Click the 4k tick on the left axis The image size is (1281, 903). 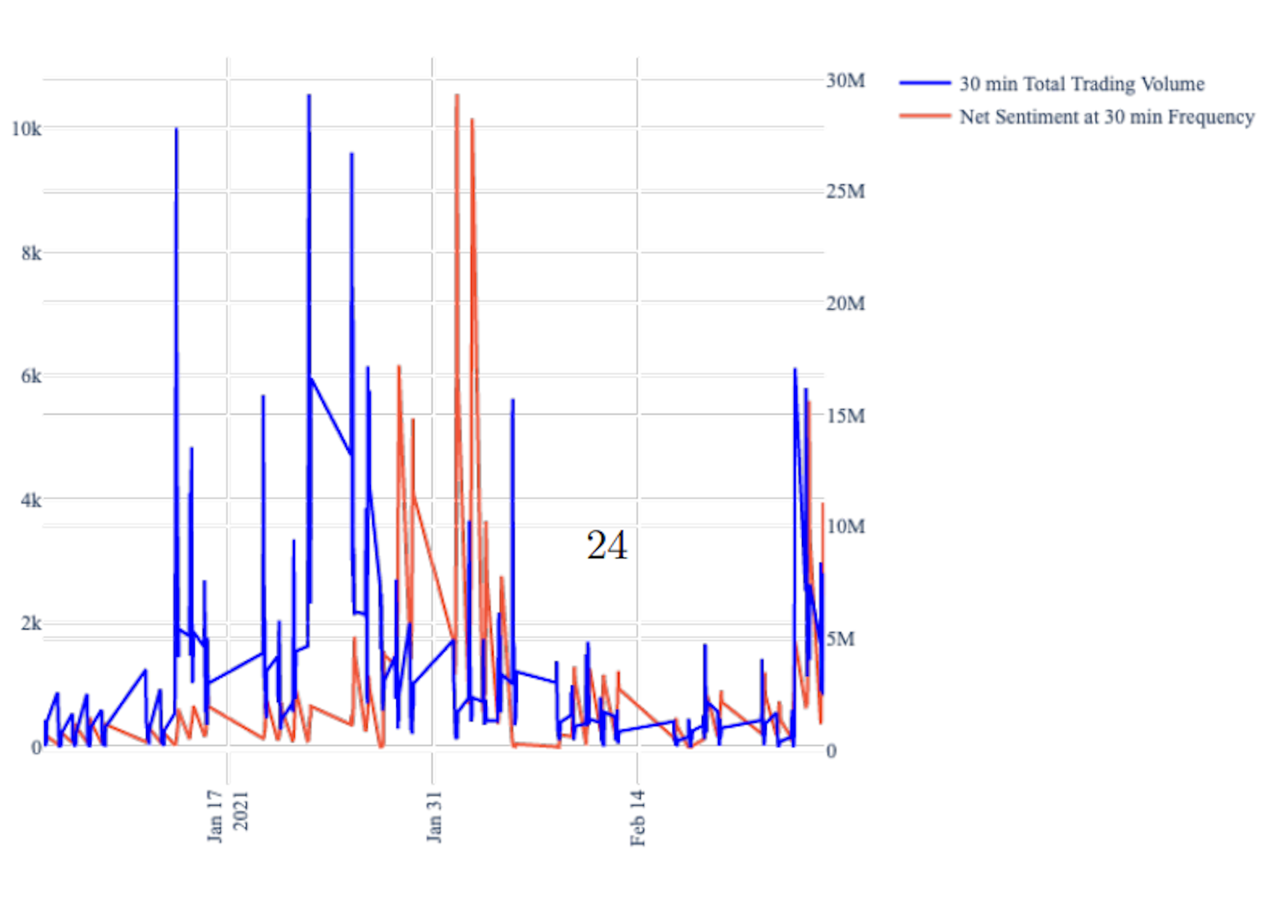tap(31, 500)
